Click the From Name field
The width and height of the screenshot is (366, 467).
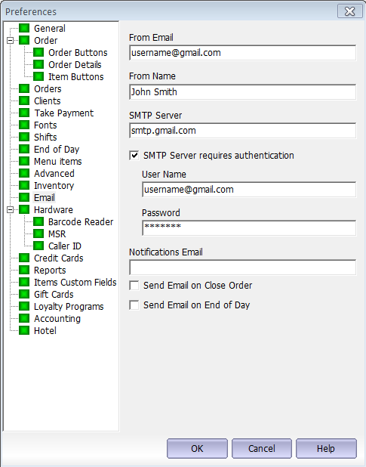pos(242,91)
